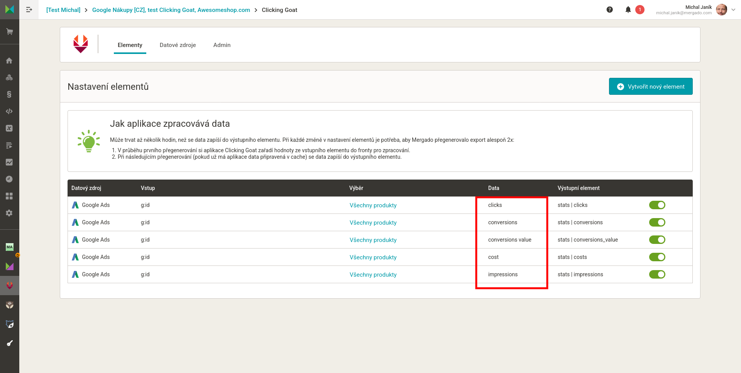This screenshot has width=741, height=373.
Task: Open the rules section sign icon
Action: click(9, 94)
